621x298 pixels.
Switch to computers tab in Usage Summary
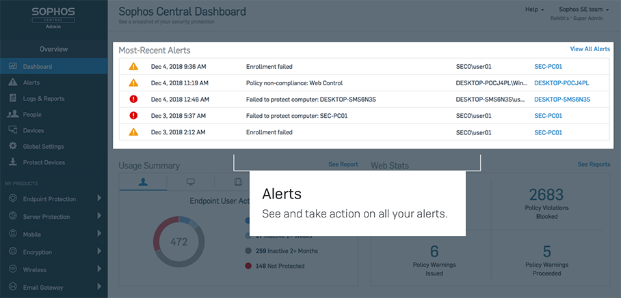191,182
